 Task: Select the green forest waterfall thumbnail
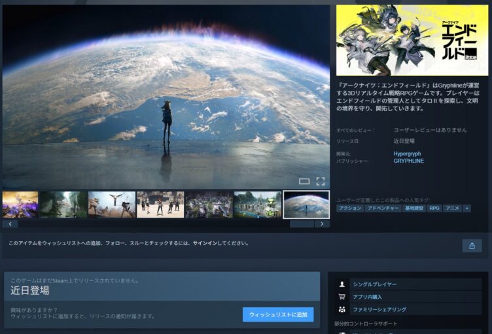(x=63, y=205)
